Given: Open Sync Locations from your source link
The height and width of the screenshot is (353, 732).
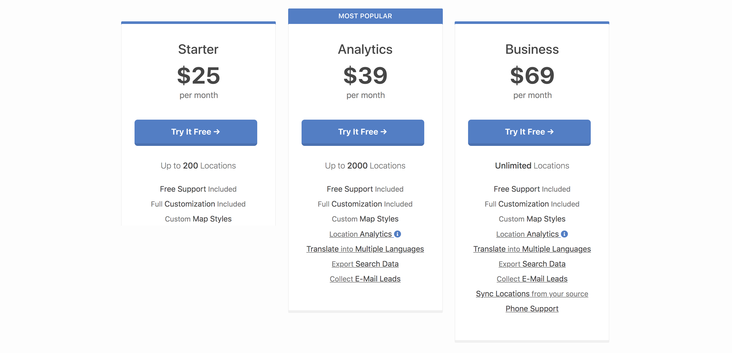Looking at the screenshot, I should click(532, 294).
